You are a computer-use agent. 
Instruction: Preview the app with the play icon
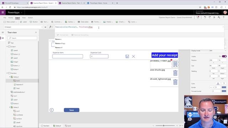214,17
